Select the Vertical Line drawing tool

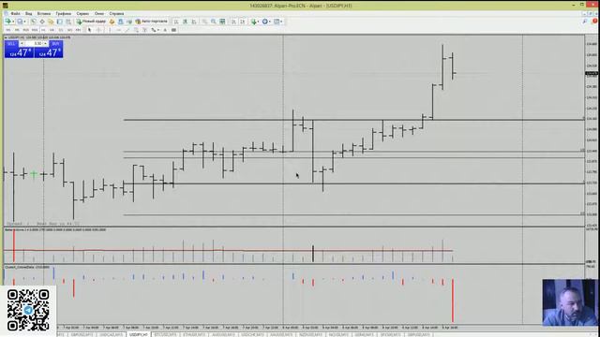pos(110,30)
